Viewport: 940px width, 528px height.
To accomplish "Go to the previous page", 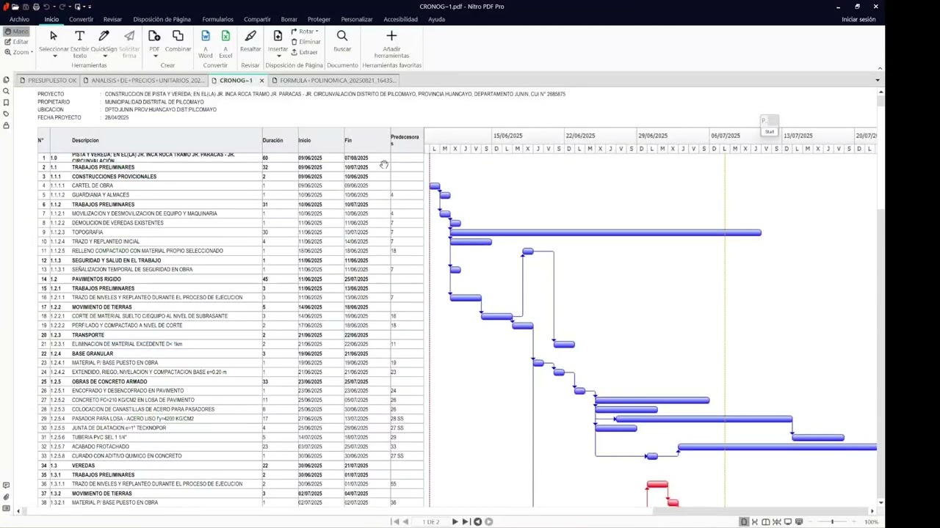I will [x=405, y=521].
